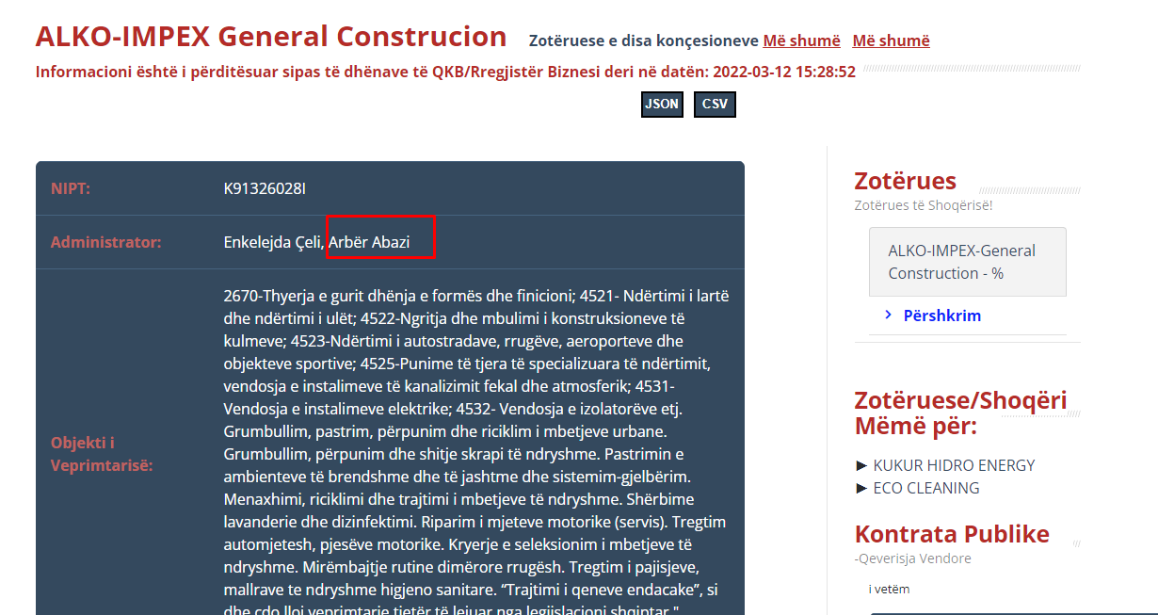This screenshot has width=1158, height=615.
Task: Click the Zotërues section heading
Action: click(x=905, y=181)
